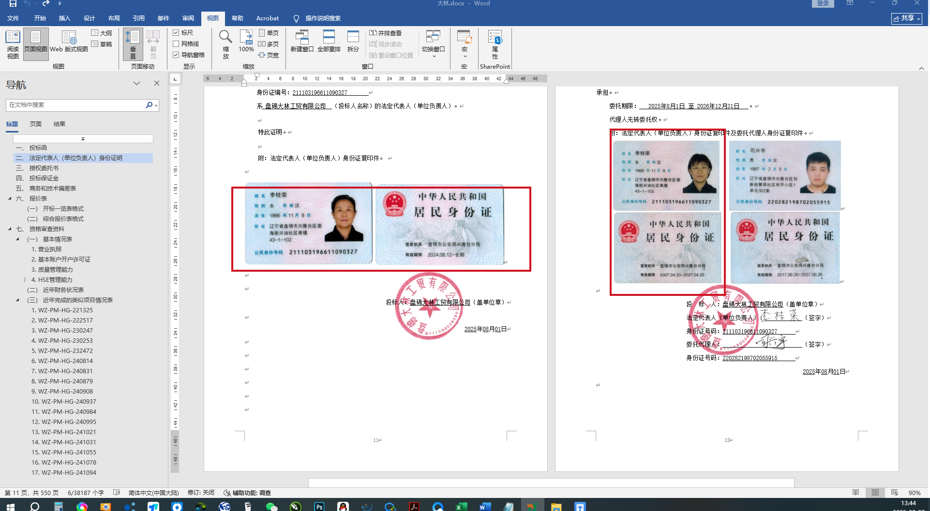Open the Windows Start menu

click(x=11, y=507)
